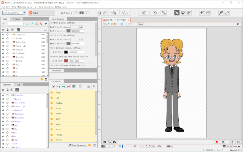Open the manual mesh edit tool
The height and width of the screenshot is (152, 243).
tap(114, 13)
